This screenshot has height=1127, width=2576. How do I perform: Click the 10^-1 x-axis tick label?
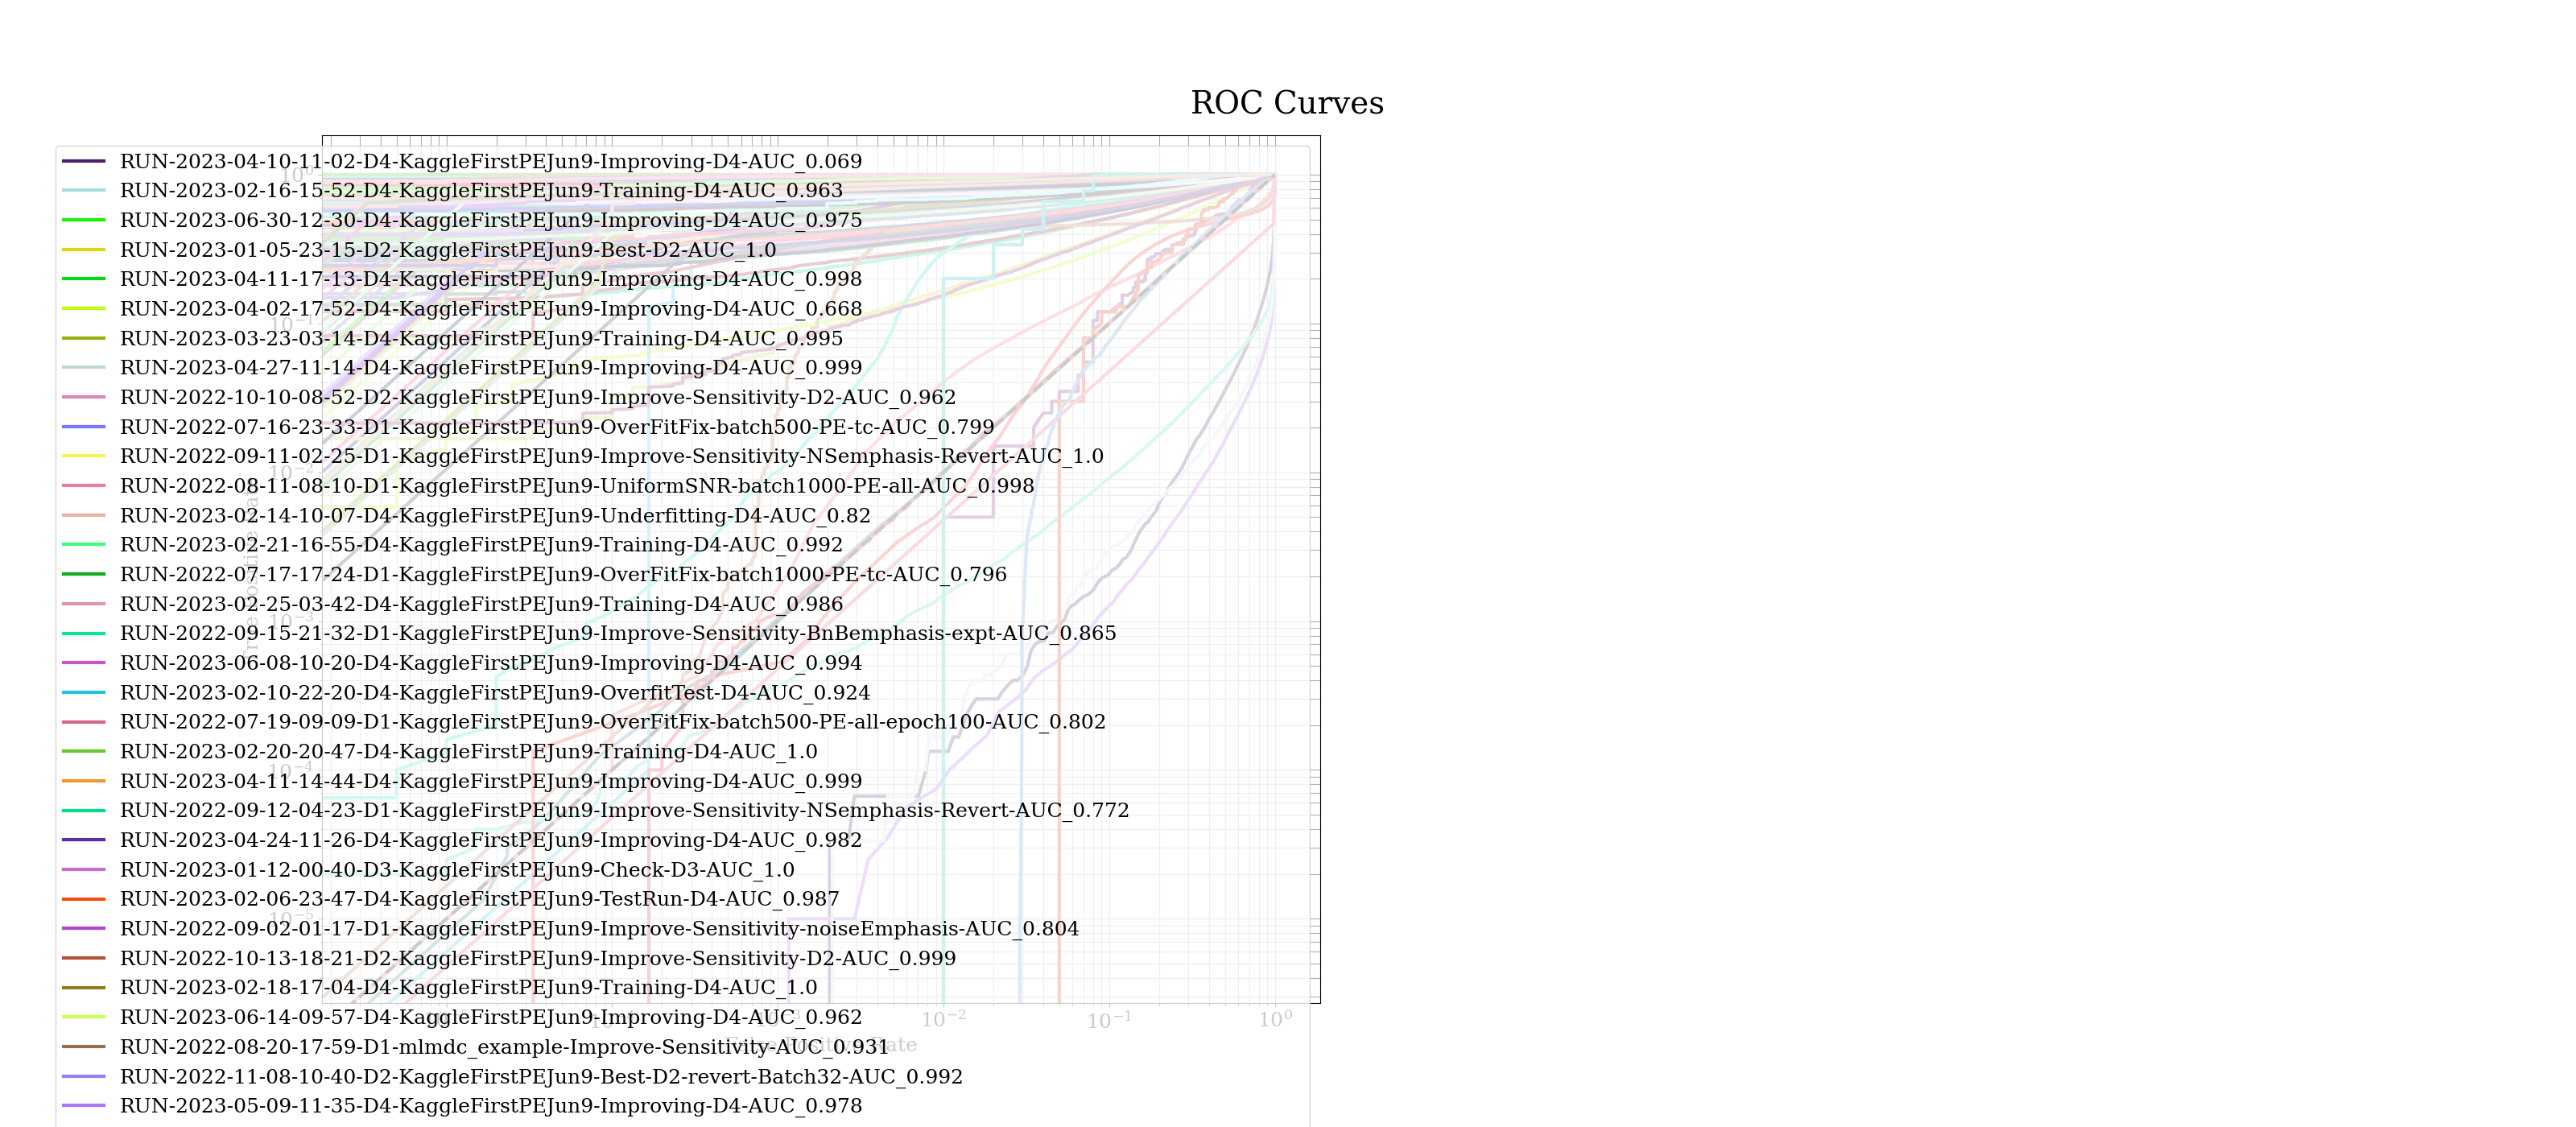1109,1019
